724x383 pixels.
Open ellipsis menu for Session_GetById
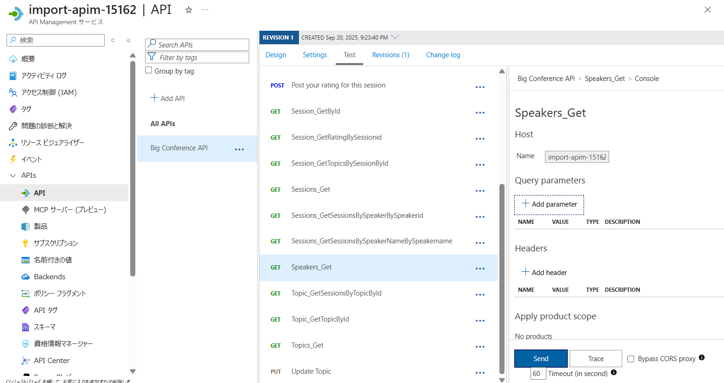[x=480, y=113]
